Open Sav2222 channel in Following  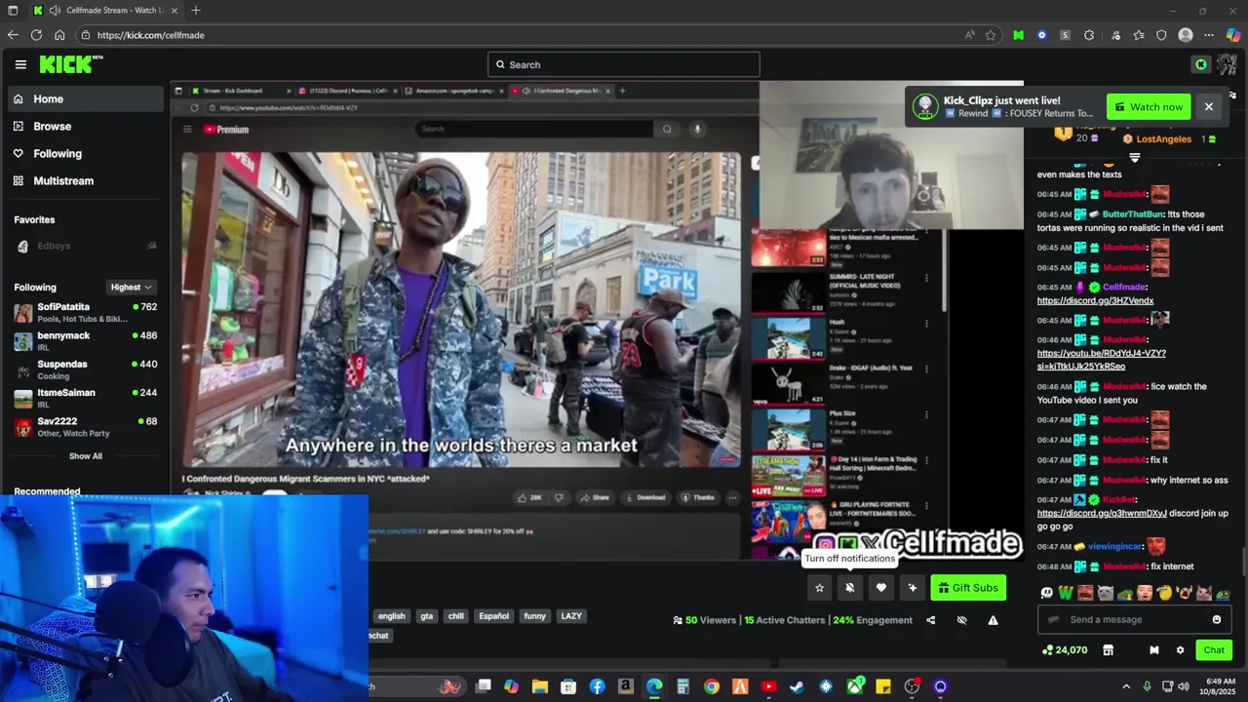click(85, 426)
